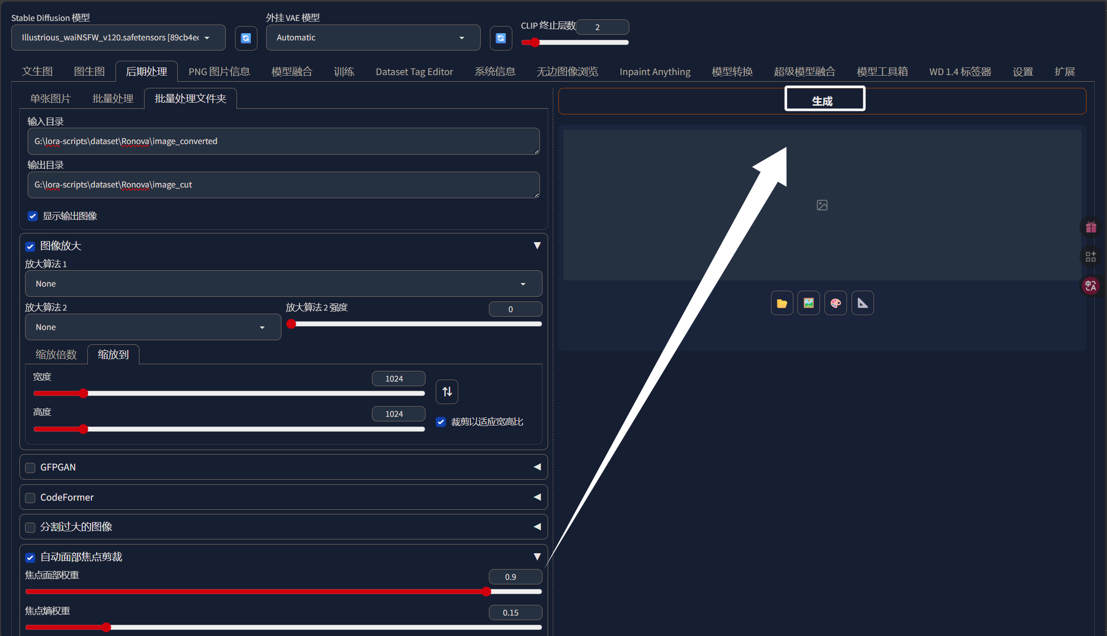
Task: Collapse the 图像放大 section arrow
Action: tap(537, 246)
